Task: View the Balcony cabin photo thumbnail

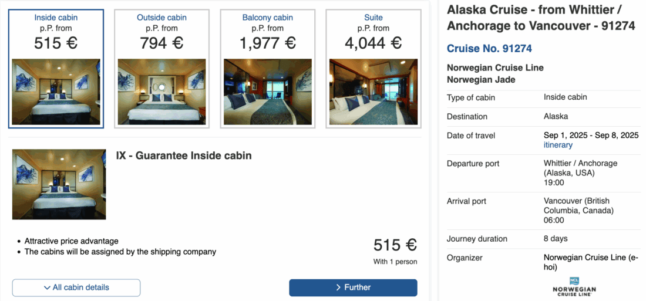Action: [267, 92]
